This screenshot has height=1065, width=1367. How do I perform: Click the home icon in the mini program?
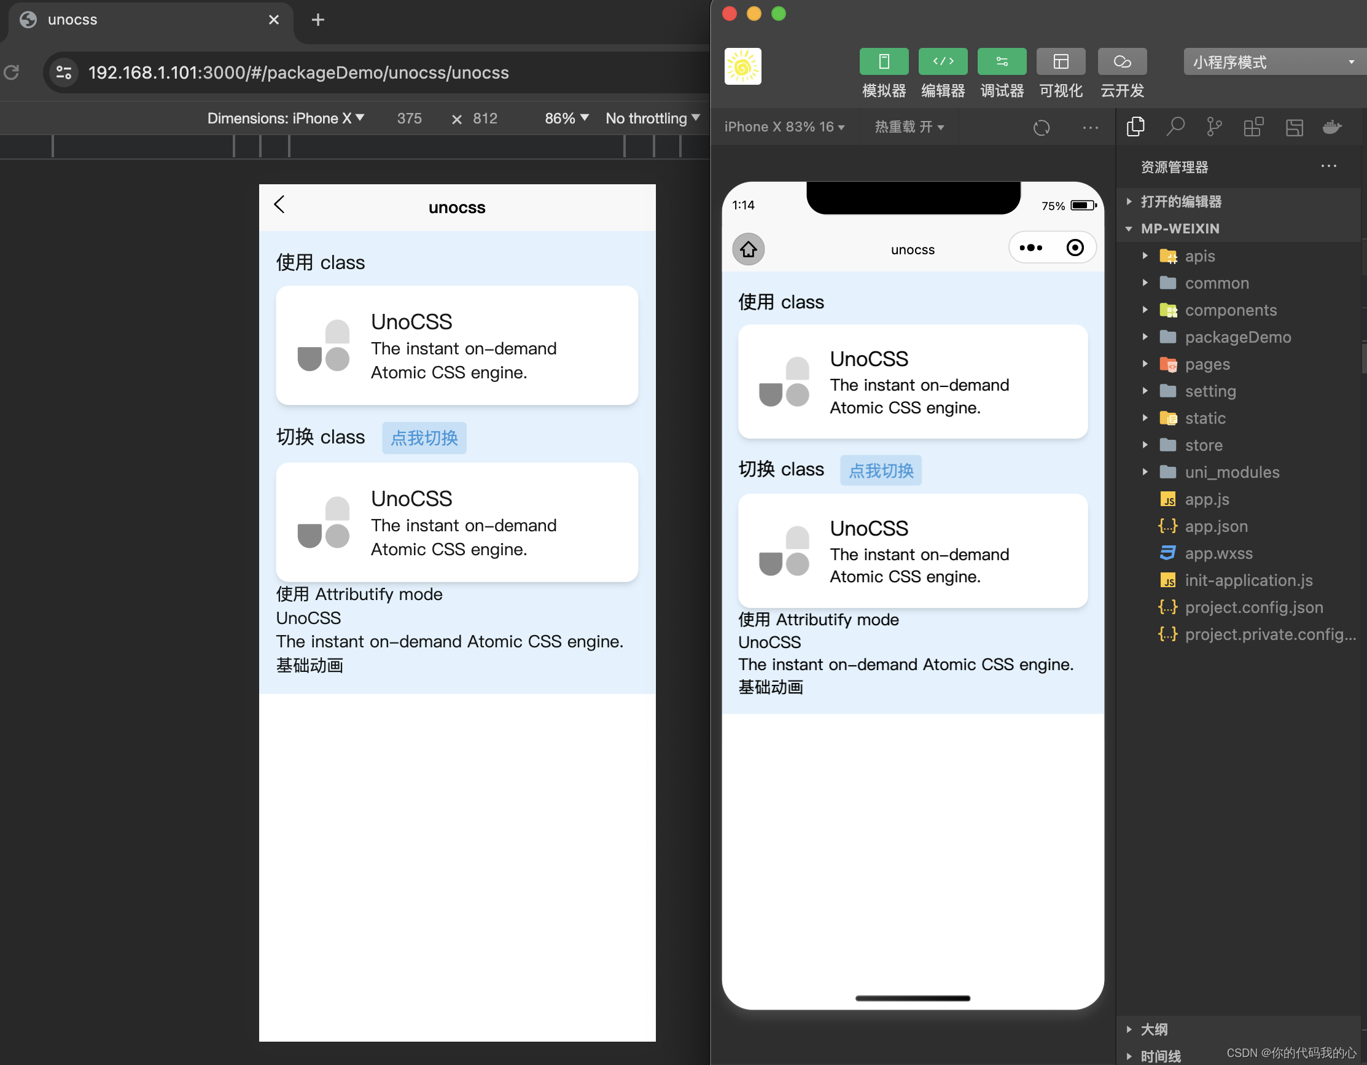pos(748,249)
